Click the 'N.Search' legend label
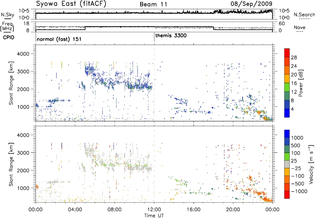Screen dimensions: 315x218 click(304, 15)
